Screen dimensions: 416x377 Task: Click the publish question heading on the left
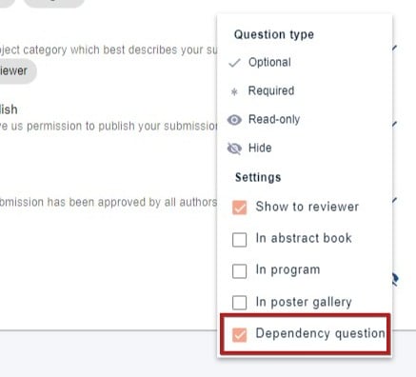tap(9, 109)
